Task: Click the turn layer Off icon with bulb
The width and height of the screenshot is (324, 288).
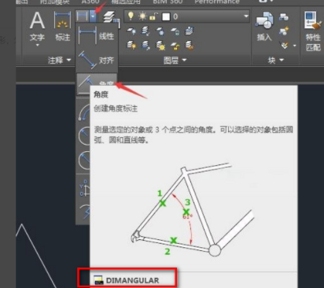Action: point(131,31)
